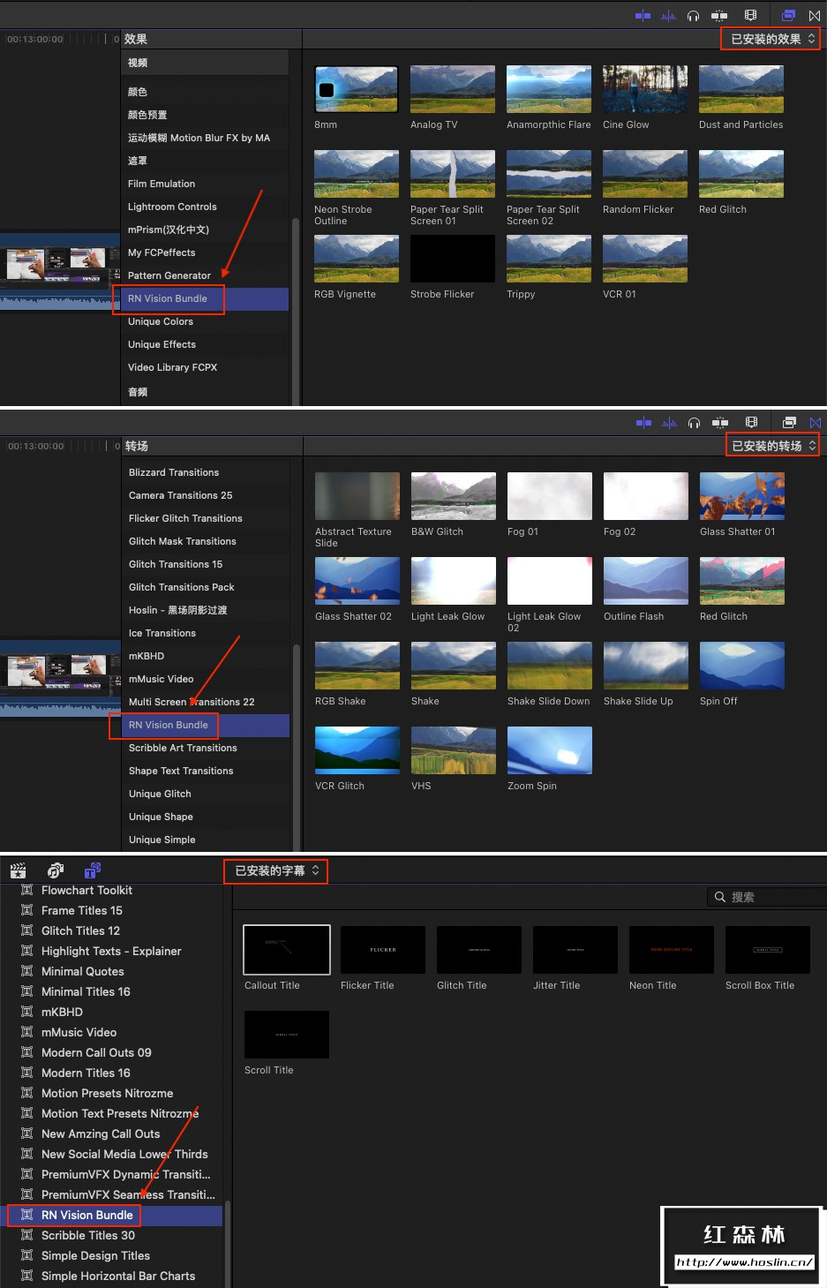Click effects browser icon above the transitions list
This screenshot has width=827, height=1288.
point(789,423)
